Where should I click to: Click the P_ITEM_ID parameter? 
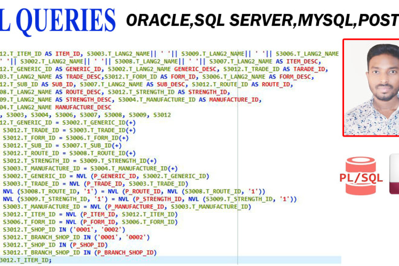[x=99, y=215]
